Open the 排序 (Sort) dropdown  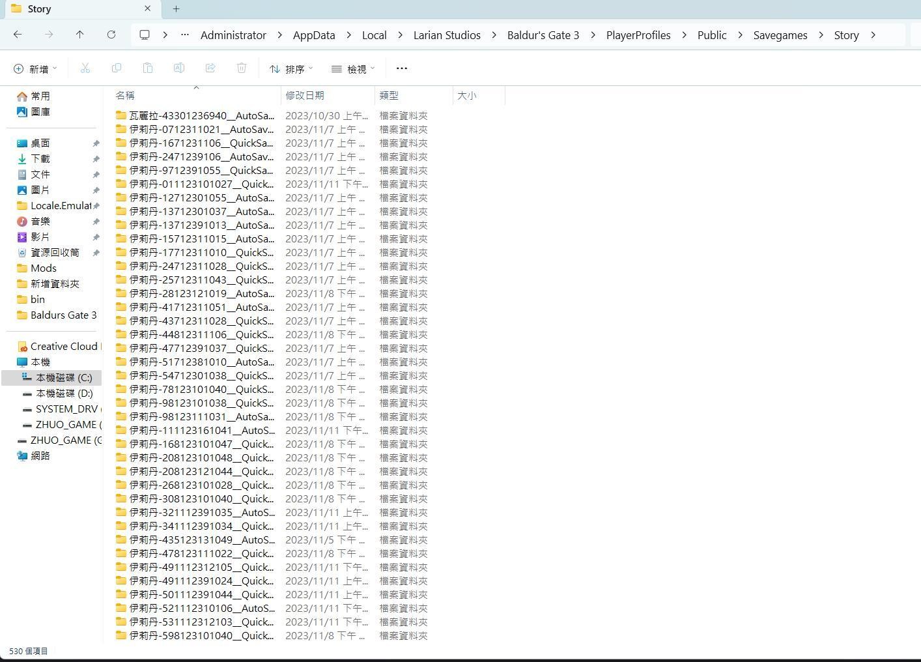point(291,68)
